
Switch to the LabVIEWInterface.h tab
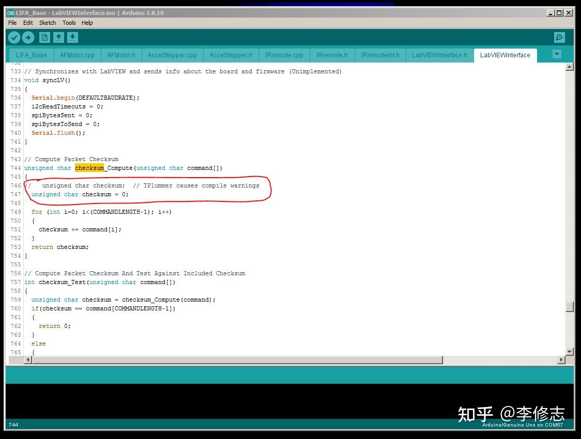(x=440, y=55)
